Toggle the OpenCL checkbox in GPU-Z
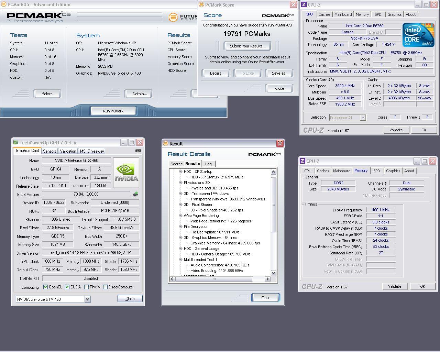Image resolution: width=440 pixels, height=352 pixels. pos(45,287)
